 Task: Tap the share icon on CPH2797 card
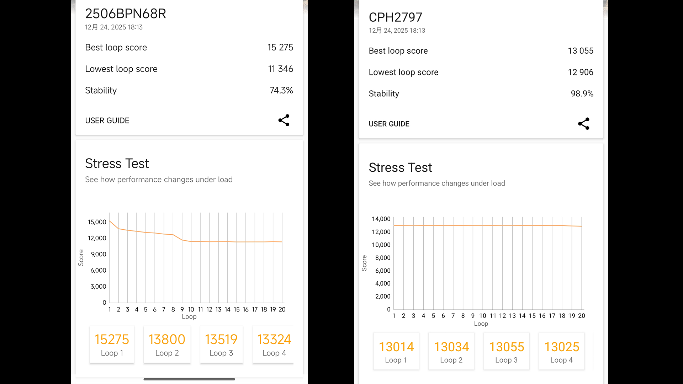pyautogui.click(x=584, y=124)
